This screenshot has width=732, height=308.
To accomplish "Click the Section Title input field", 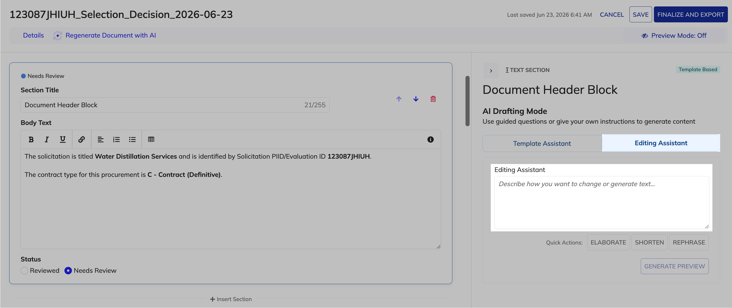I will (x=175, y=105).
